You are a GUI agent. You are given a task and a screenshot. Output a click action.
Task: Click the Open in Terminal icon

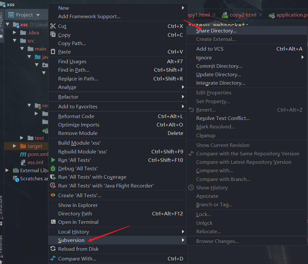(x=53, y=222)
